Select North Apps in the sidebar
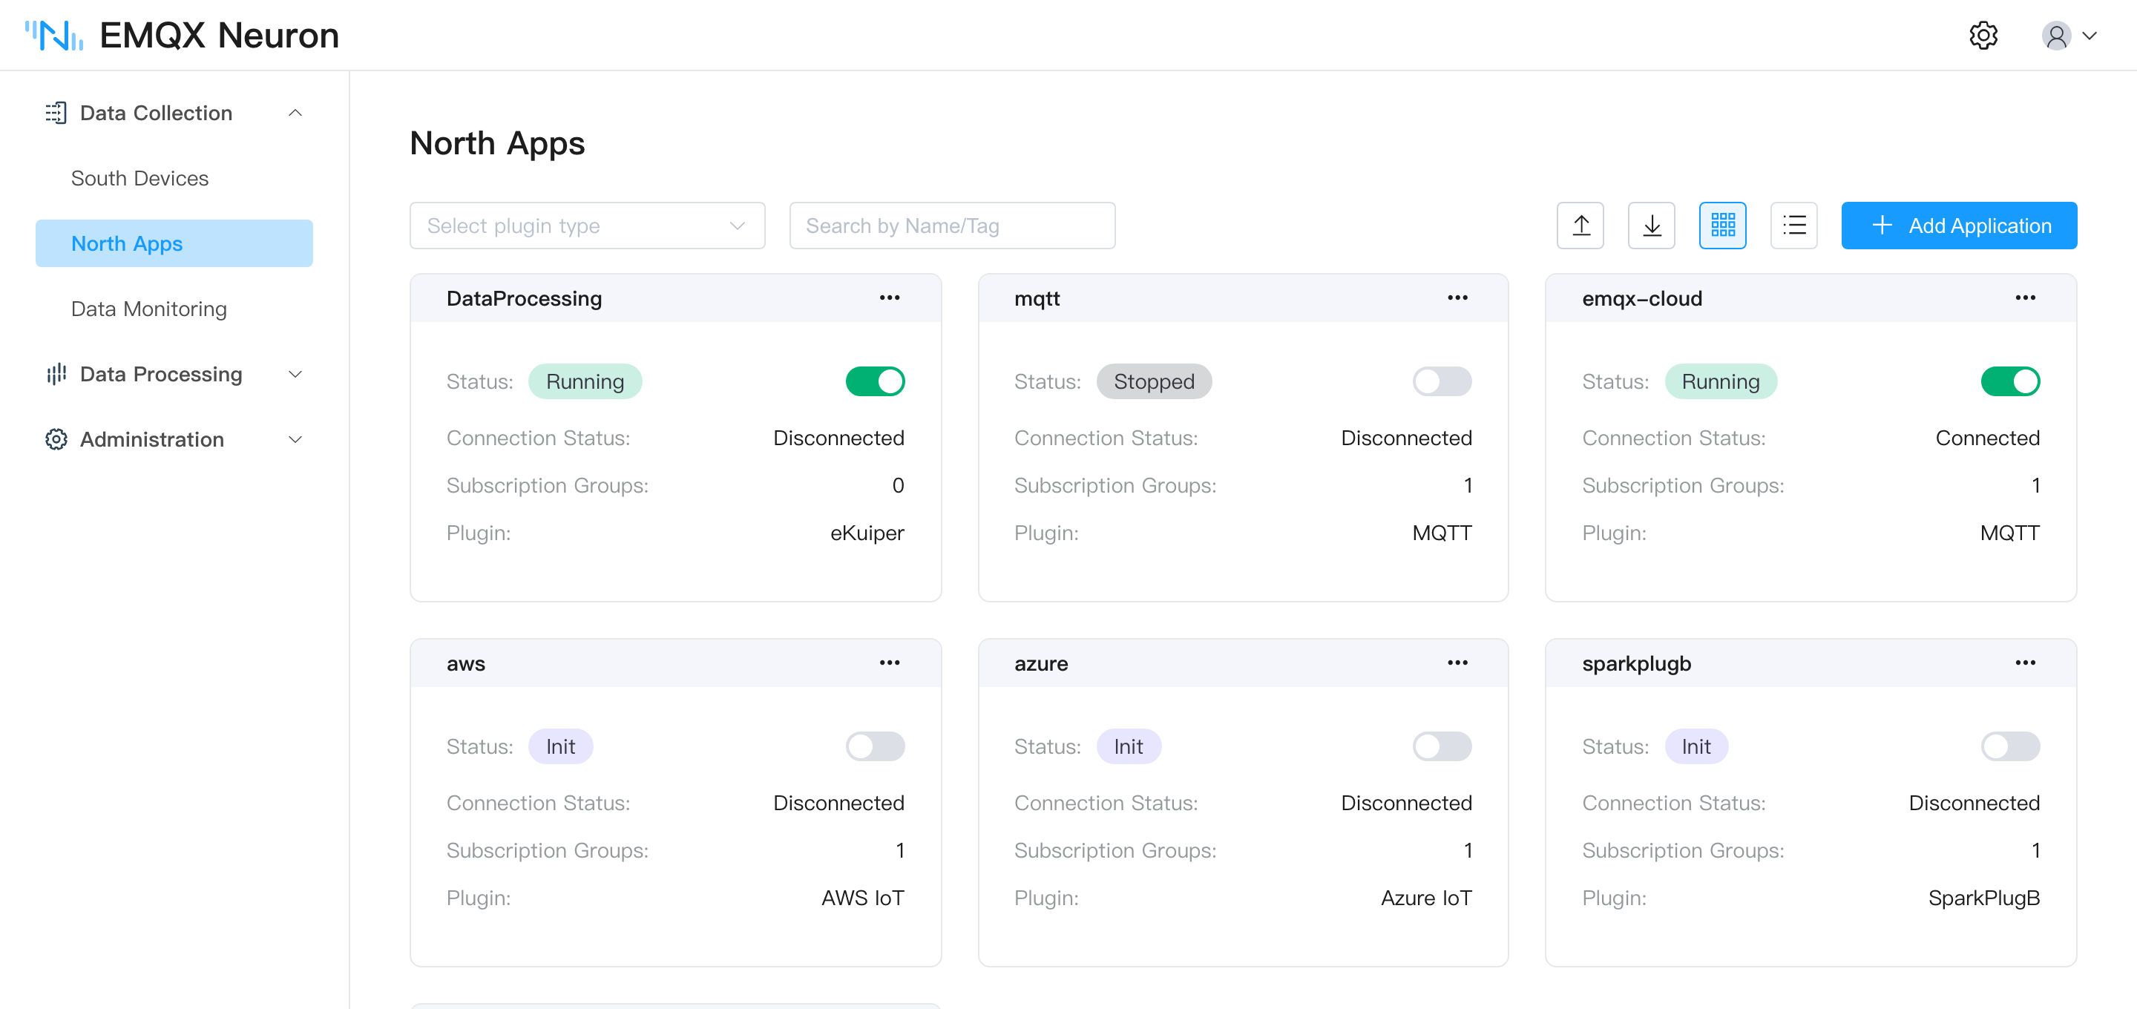 coord(174,243)
